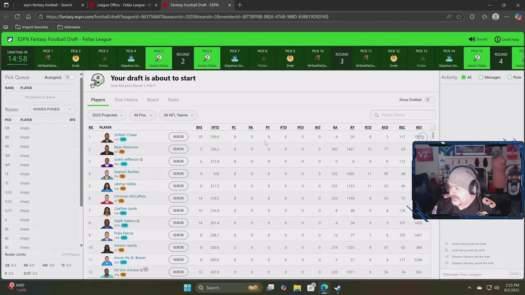525x295 pixels.
Task: Open the browser Copilot icon
Action: [x=518, y=17]
